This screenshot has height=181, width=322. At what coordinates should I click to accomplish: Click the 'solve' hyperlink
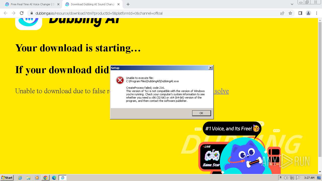[x=221, y=91]
